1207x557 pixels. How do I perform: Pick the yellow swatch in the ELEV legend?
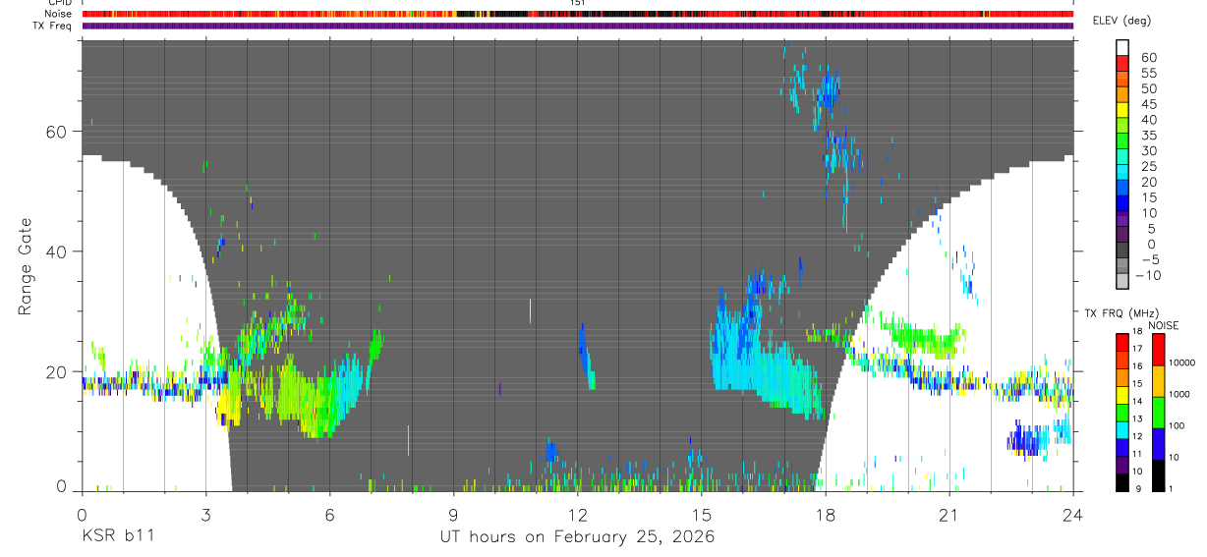pos(1122,110)
